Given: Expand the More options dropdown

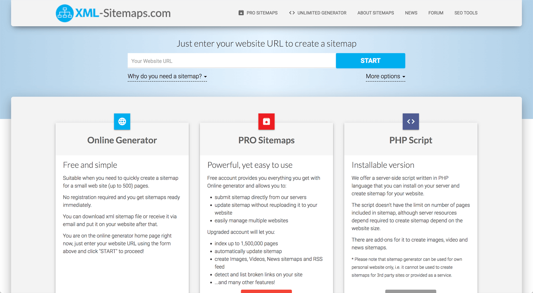Looking at the screenshot, I should click(386, 76).
